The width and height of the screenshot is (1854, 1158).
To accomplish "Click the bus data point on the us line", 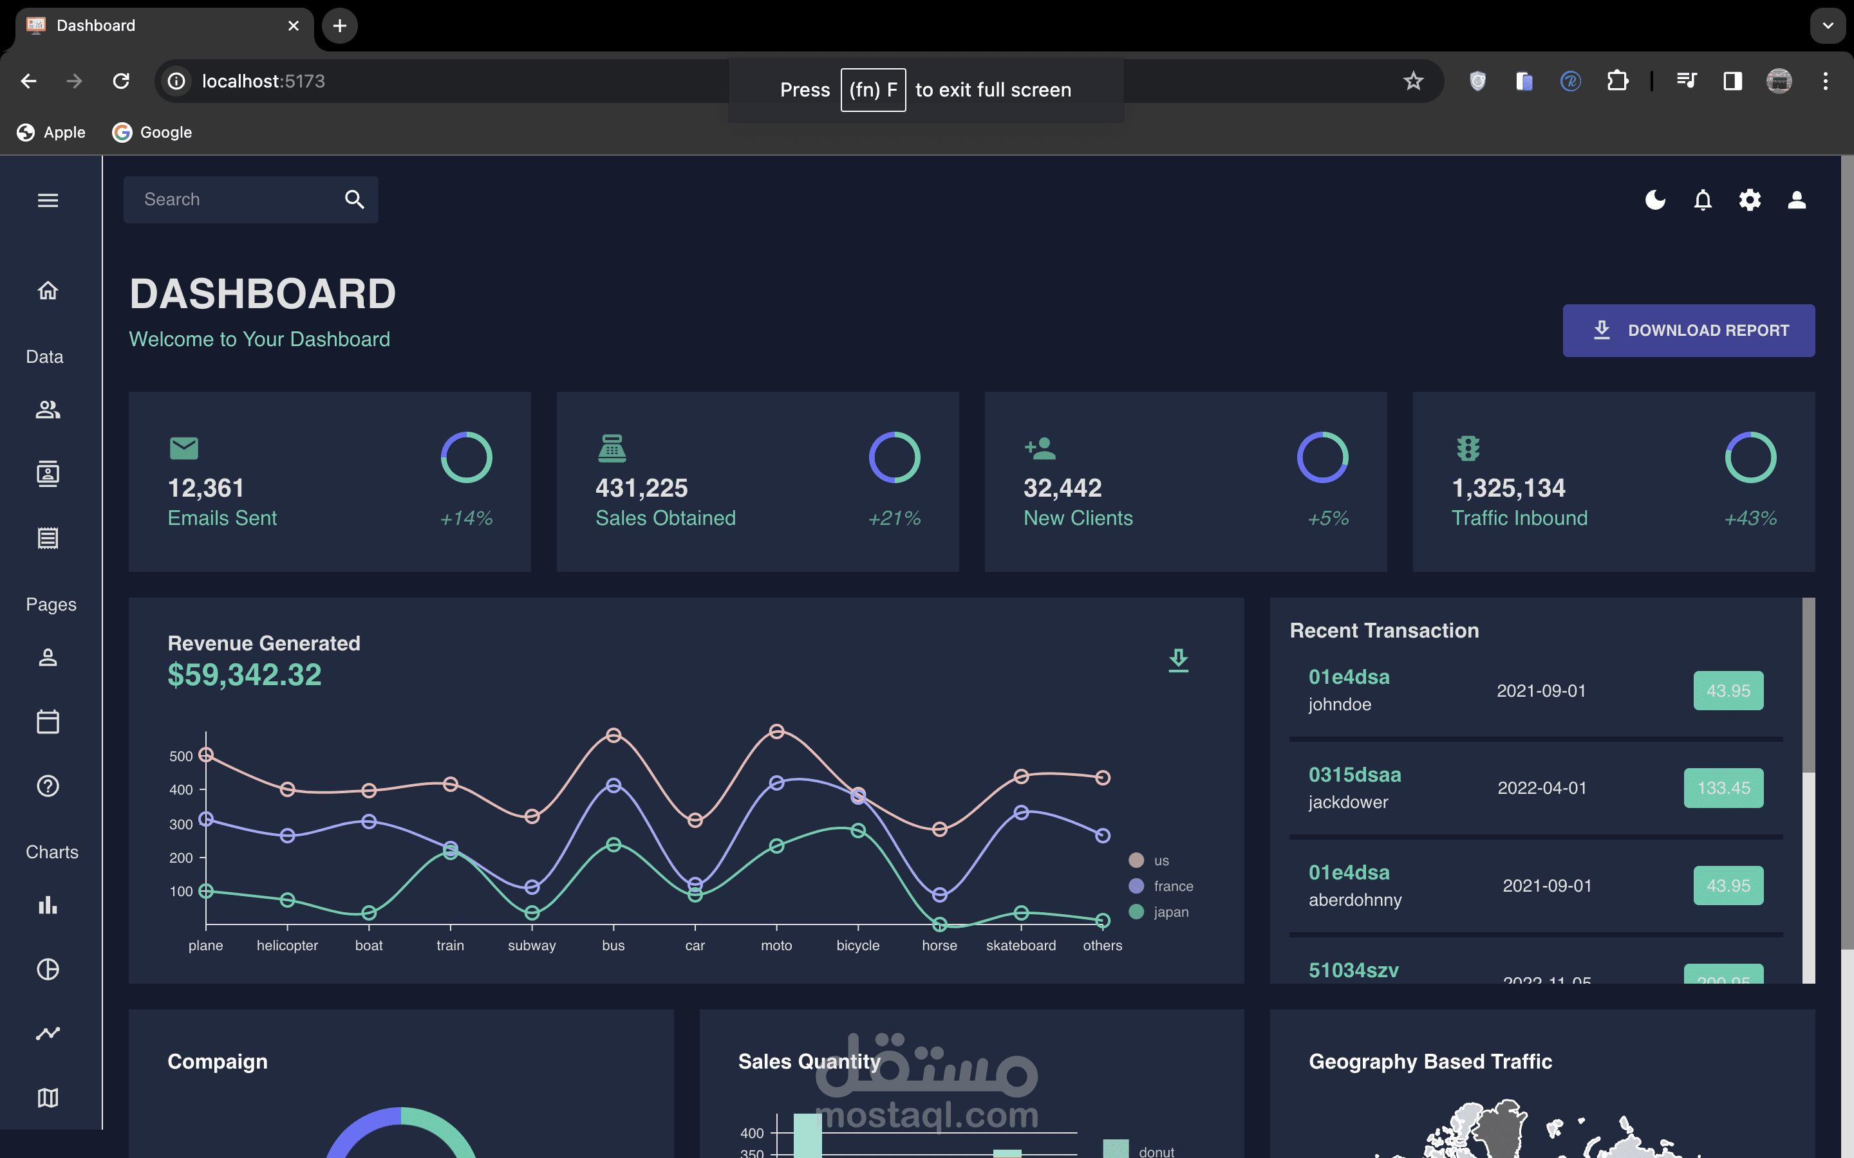I will pyautogui.click(x=613, y=735).
